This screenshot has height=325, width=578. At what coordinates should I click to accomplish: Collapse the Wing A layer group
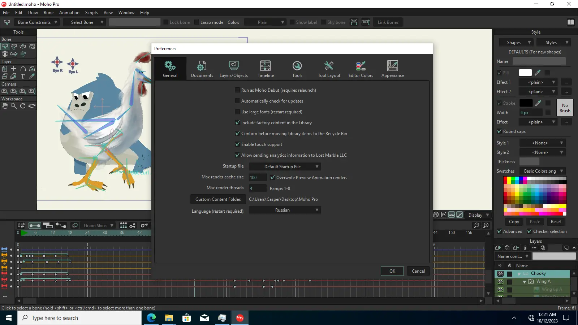[x=525, y=282]
